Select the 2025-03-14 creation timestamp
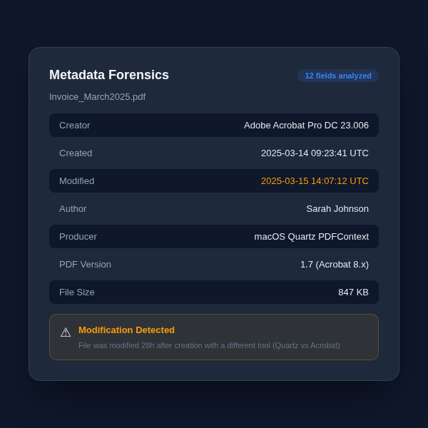Image resolution: width=428 pixels, height=428 pixels. tap(315, 153)
